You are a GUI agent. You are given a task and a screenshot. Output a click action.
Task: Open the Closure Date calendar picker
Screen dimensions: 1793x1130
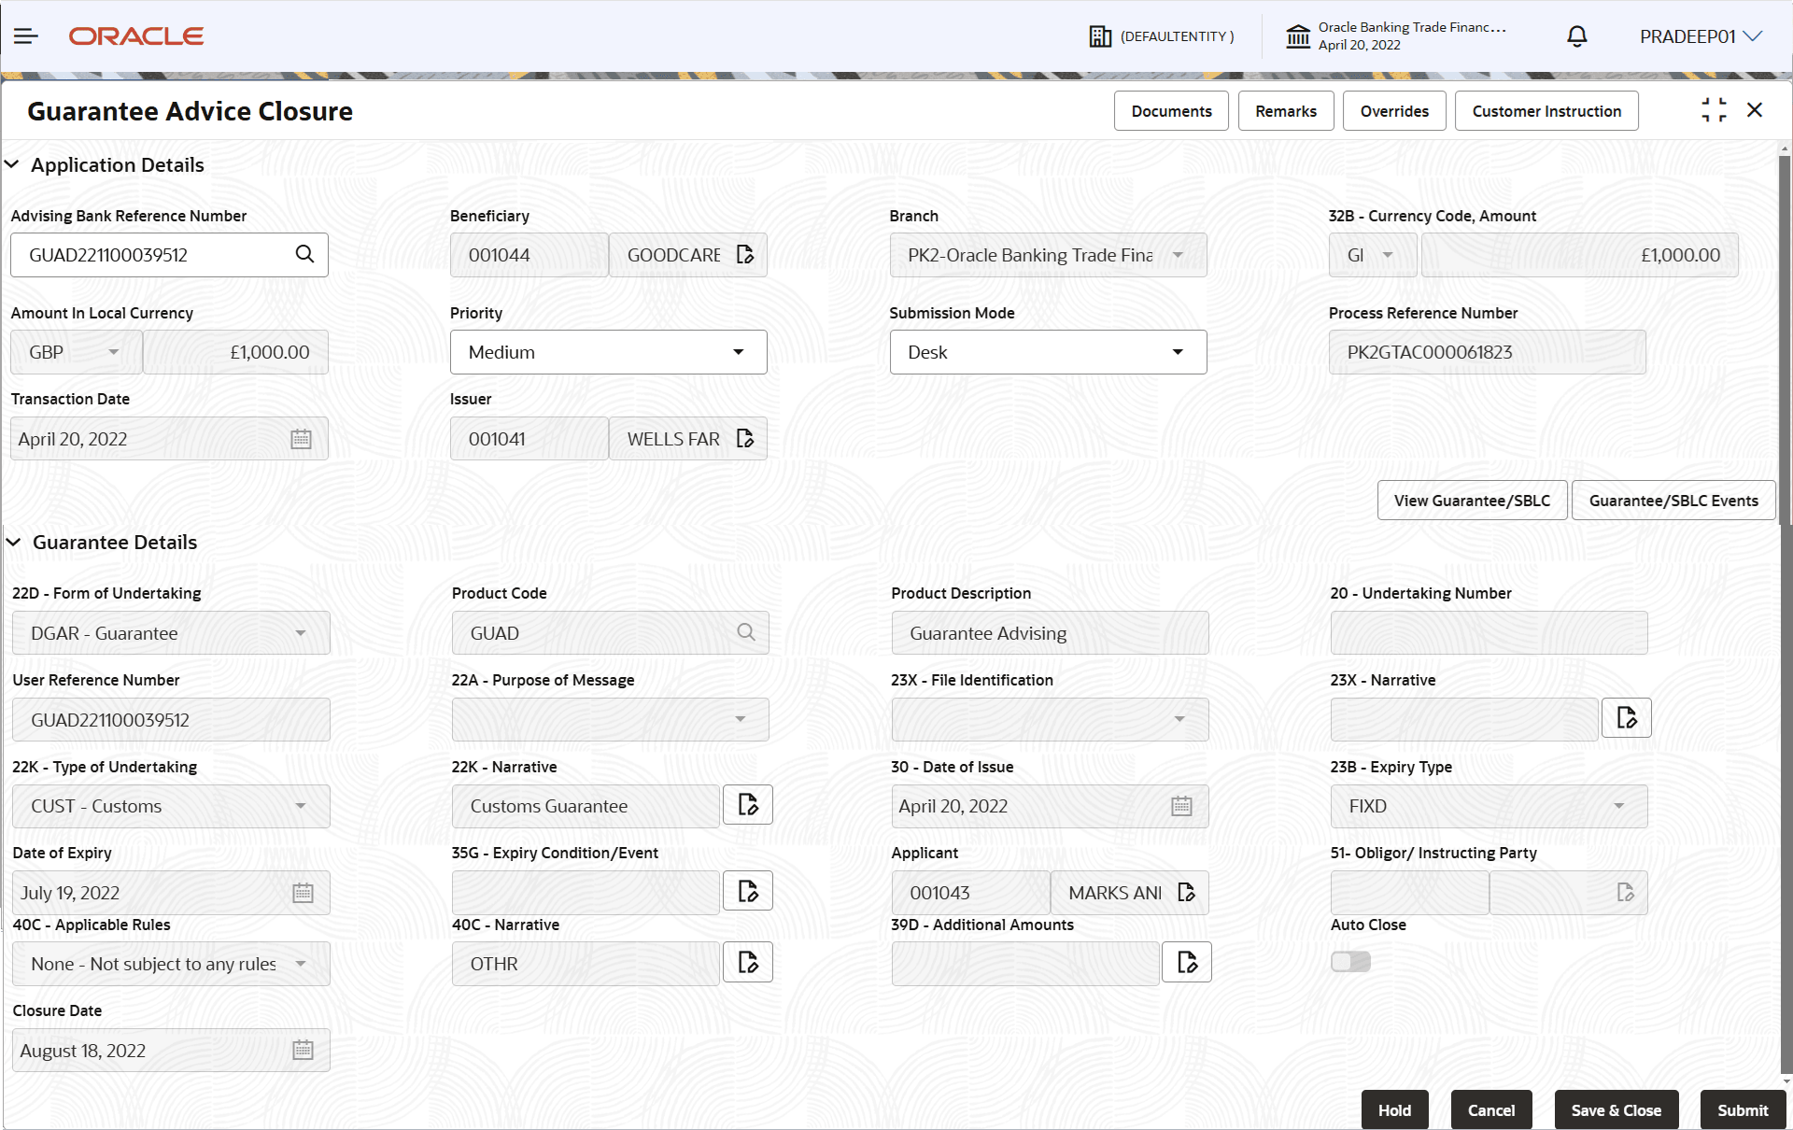click(303, 1050)
